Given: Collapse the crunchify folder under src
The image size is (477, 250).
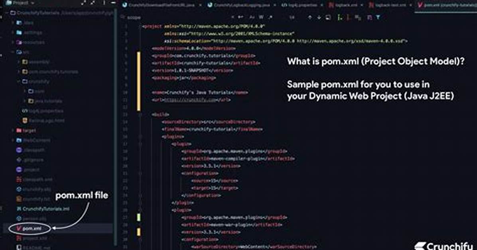Looking at the screenshot, I should point(19,82).
